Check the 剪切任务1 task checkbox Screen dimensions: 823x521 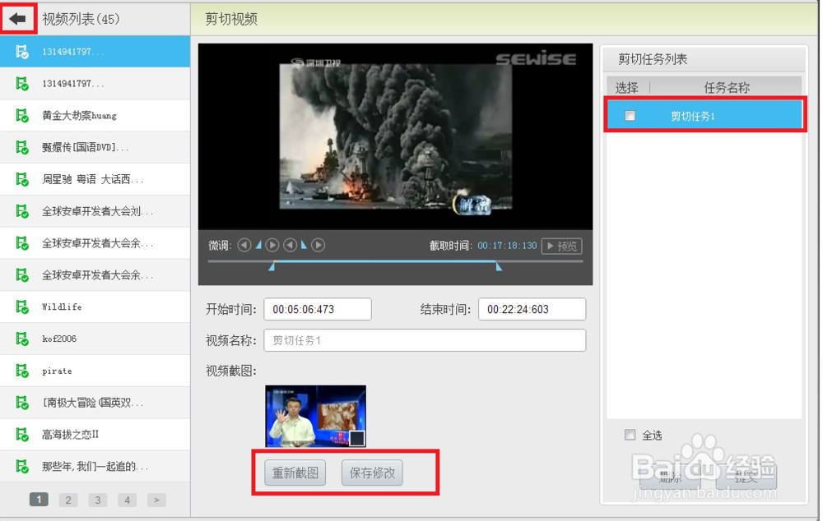(630, 115)
